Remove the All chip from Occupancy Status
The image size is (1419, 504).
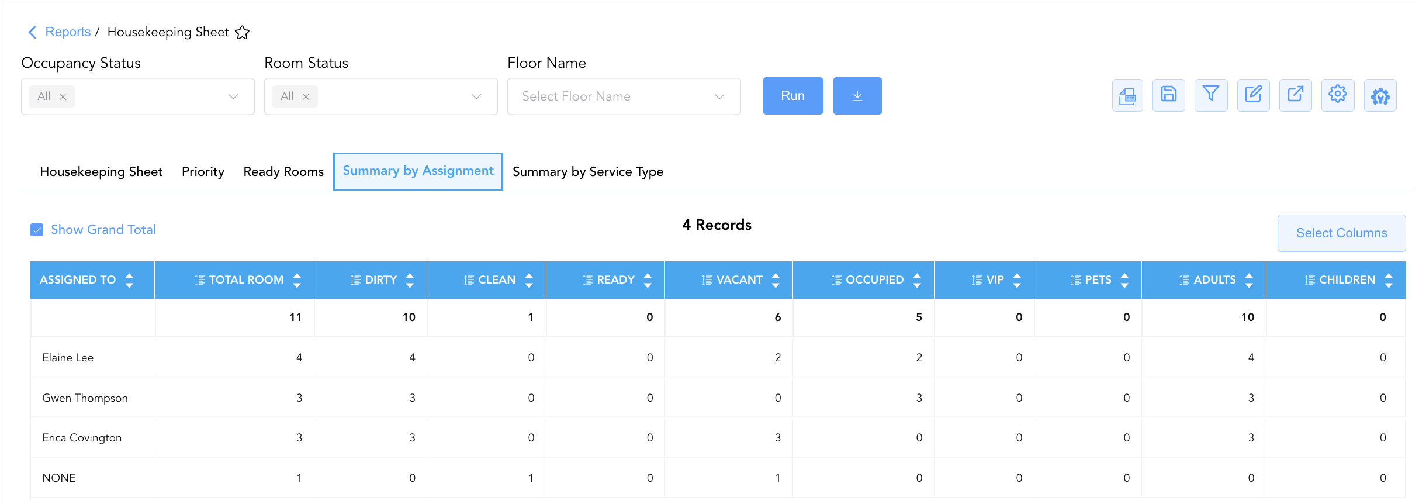63,96
